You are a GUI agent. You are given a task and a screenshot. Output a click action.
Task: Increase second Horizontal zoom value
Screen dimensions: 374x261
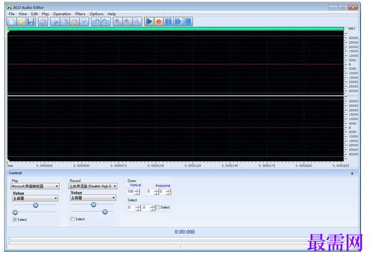click(169, 190)
